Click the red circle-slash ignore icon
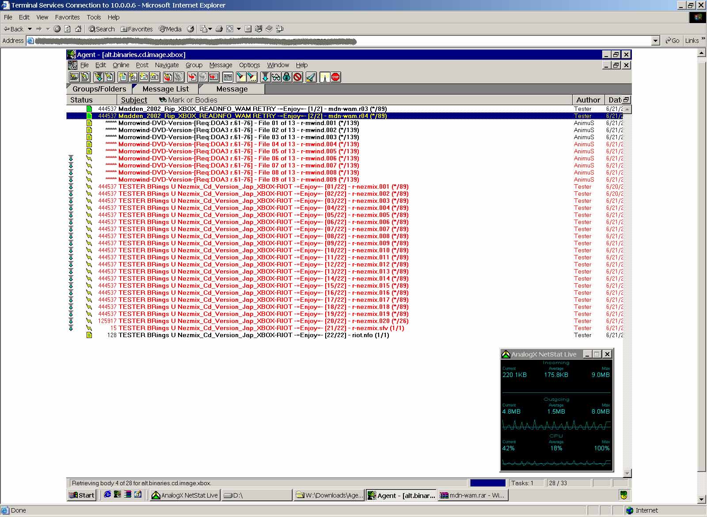 pyautogui.click(x=297, y=77)
